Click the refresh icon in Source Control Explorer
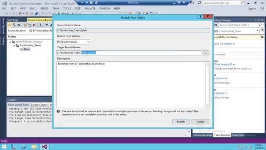The image size is (266, 150). click(19, 25)
